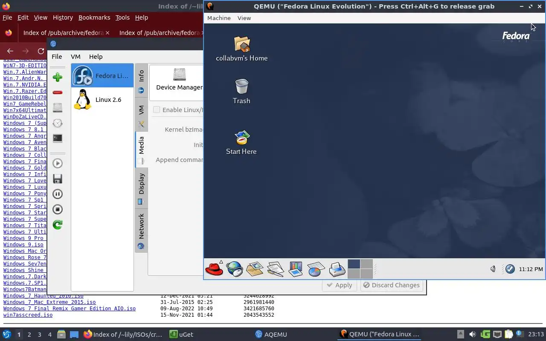This screenshot has width=546, height=341.
Task: Switch to the AQEMU taskbar window button
Action: (x=271, y=335)
